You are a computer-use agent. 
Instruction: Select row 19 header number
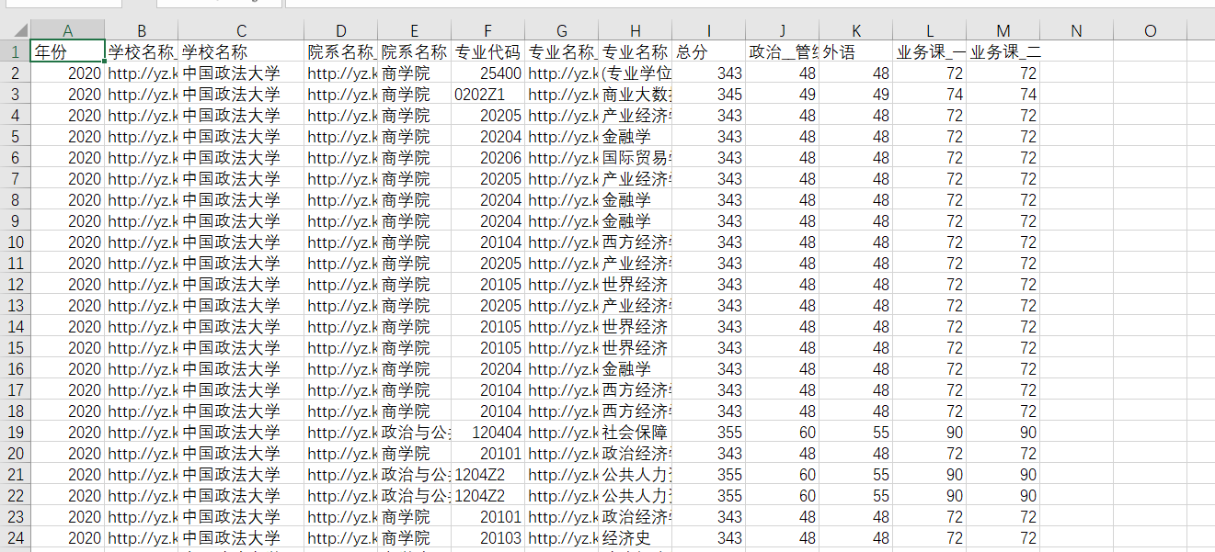point(16,432)
